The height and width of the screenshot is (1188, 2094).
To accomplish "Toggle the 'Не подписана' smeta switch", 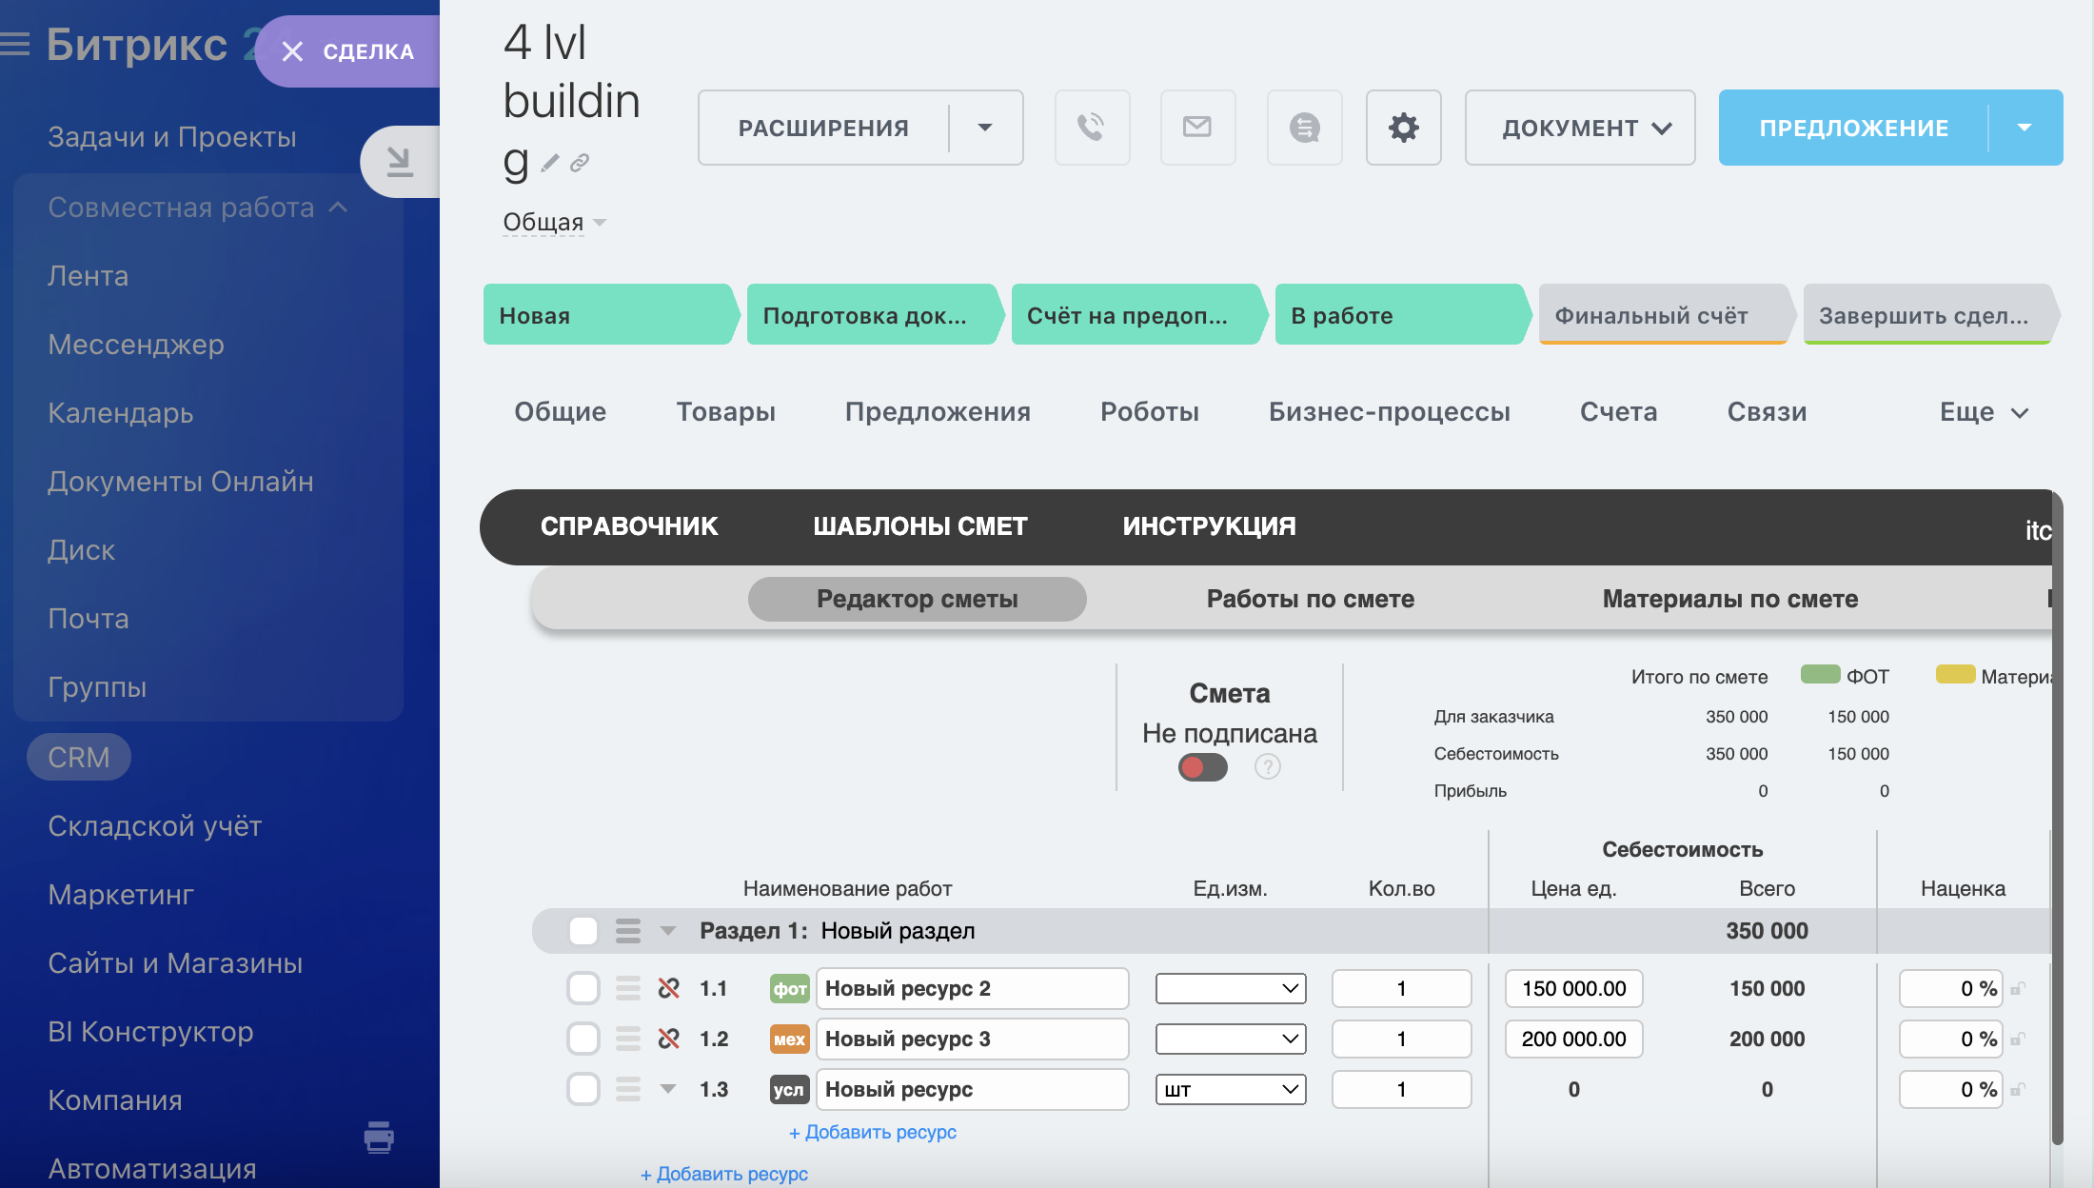I will [1201, 765].
